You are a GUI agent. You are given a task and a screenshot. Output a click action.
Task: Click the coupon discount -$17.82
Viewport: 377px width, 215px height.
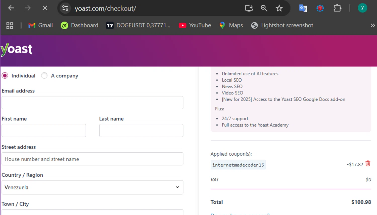tap(355, 164)
